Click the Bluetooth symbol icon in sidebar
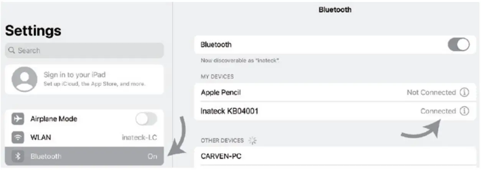Screen dimensions: 481x170 coord(18,156)
